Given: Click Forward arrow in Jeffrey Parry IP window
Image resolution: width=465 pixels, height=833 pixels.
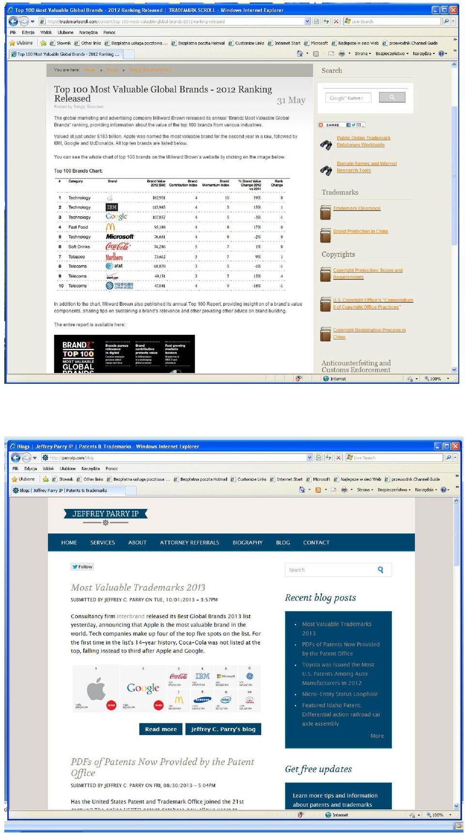Looking at the screenshot, I should tap(26, 457).
